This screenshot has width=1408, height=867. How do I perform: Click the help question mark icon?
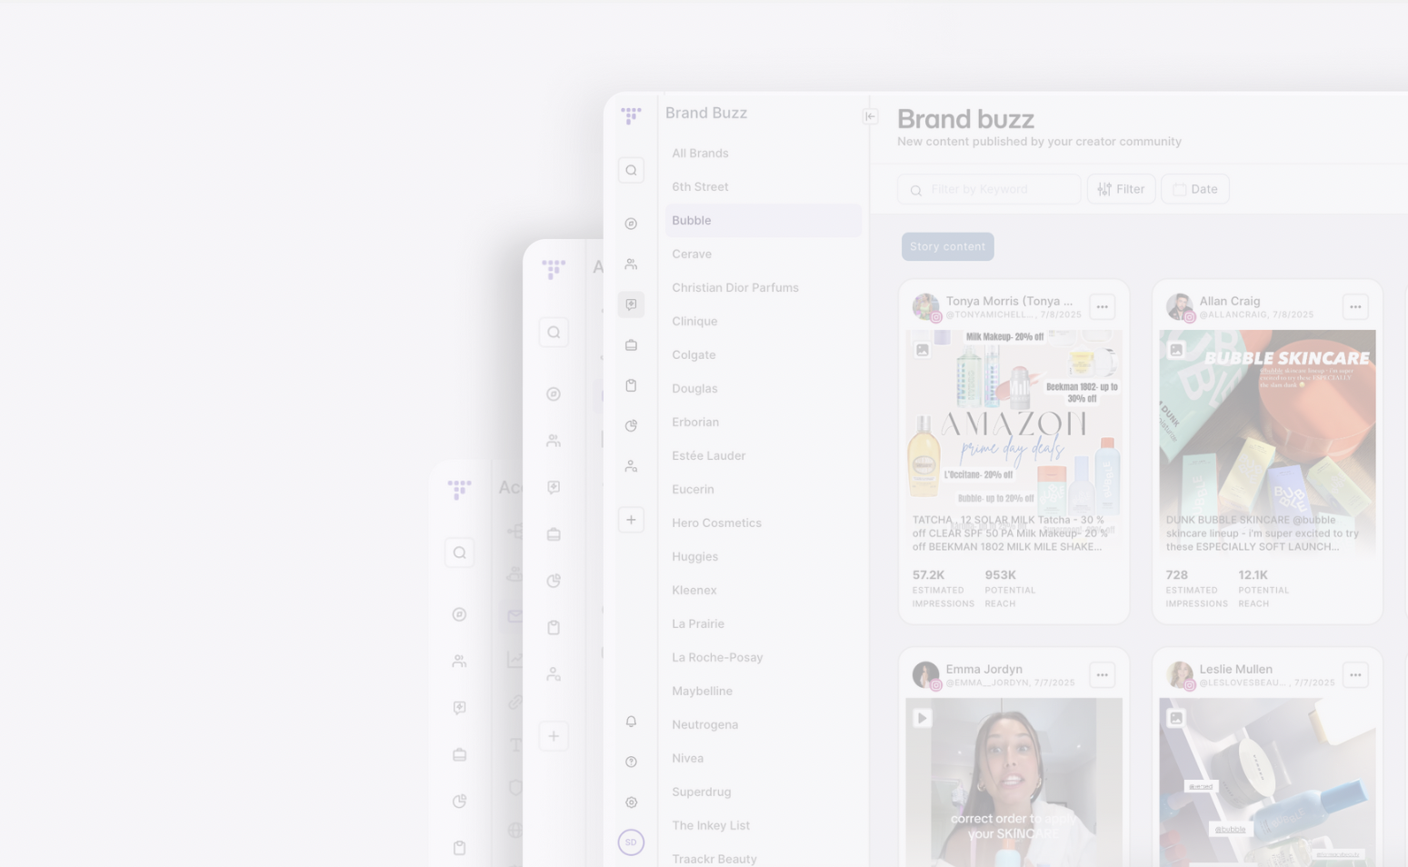tap(631, 762)
